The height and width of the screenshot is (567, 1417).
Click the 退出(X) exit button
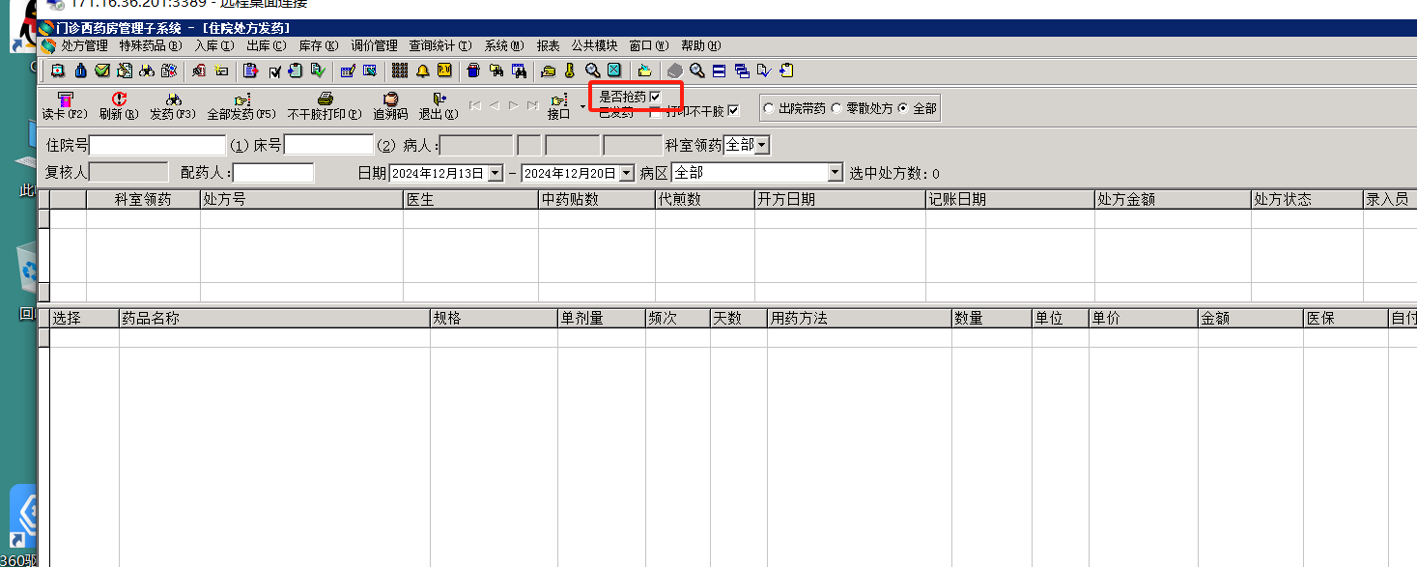tap(439, 106)
